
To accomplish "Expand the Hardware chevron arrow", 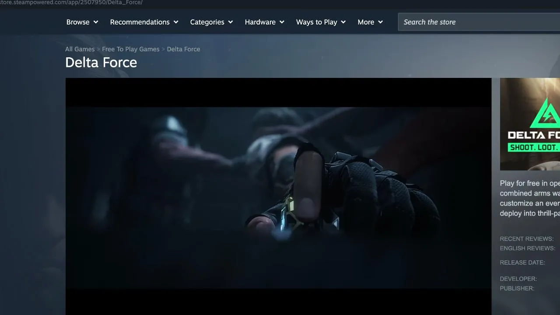I will [x=282, y=22].
